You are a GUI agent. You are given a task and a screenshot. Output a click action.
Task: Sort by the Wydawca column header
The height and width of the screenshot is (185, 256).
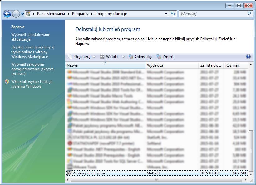pyautogui.click(x=172, y=65)
